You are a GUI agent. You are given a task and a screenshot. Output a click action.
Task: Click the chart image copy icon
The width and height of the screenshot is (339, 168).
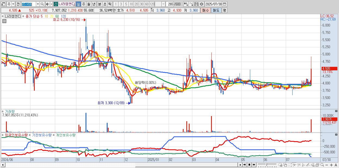318,165
